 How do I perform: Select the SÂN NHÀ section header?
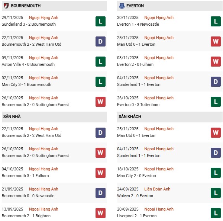coord(12,116)
